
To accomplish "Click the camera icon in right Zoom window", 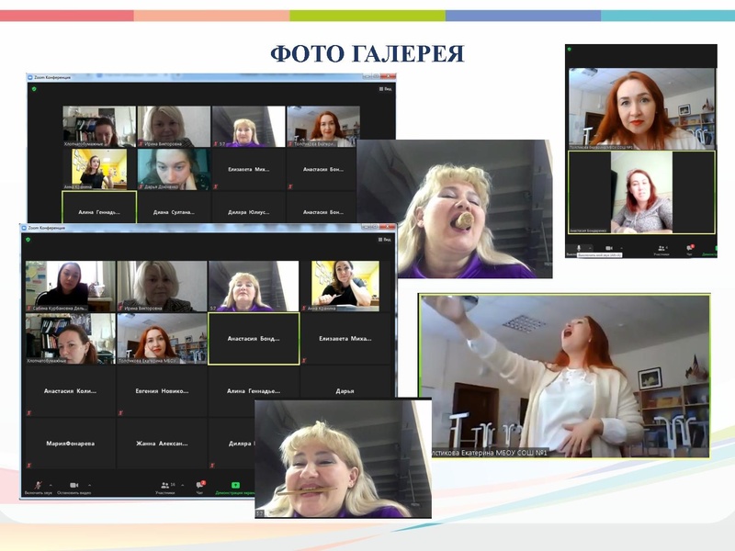I will tap(608, 248).
